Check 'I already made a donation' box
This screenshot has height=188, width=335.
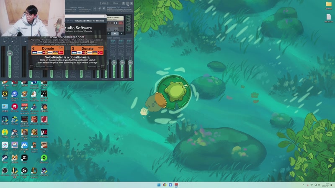click(32, 67)
